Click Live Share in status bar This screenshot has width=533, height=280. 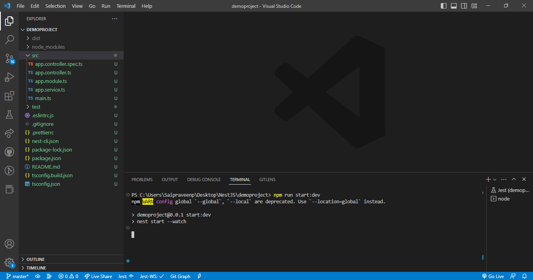coord(98,276)
